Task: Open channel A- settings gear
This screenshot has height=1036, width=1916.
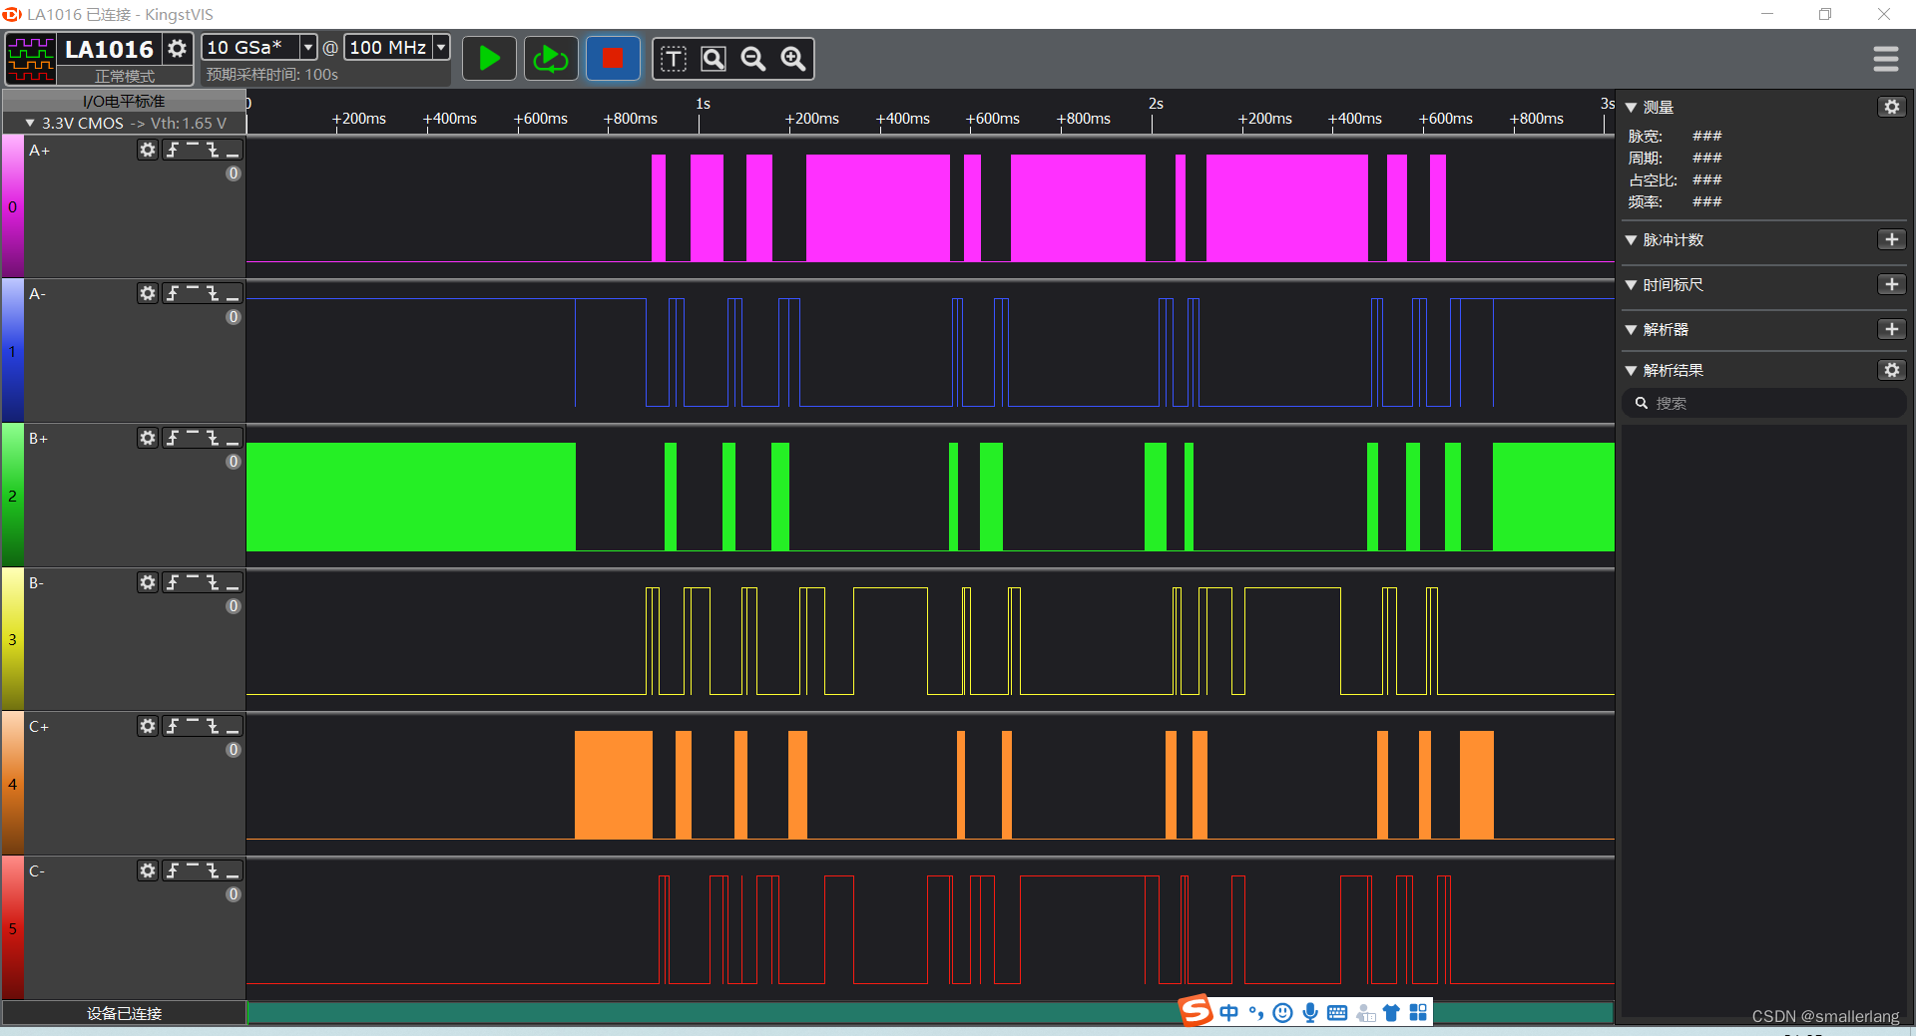Action: (148, 293)
